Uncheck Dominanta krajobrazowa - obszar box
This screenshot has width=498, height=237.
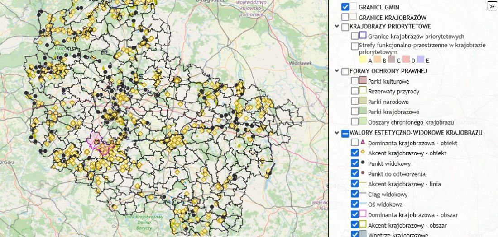(x=355, y=214)
